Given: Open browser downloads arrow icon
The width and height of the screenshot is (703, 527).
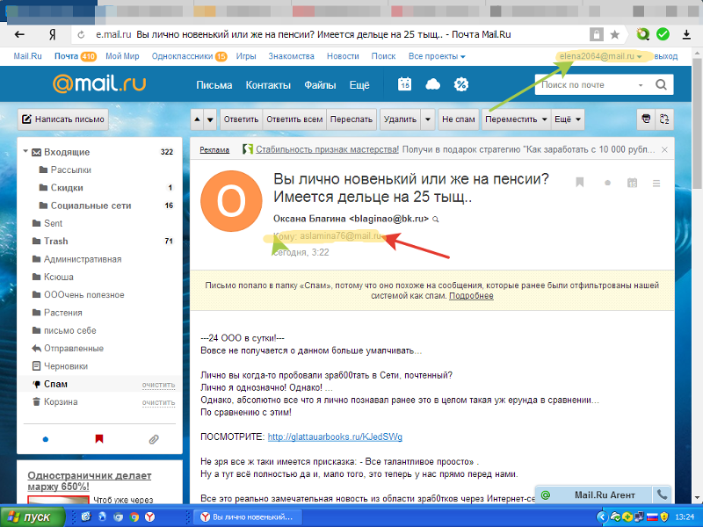Looking at the screenshot, I should pos(686,34).
